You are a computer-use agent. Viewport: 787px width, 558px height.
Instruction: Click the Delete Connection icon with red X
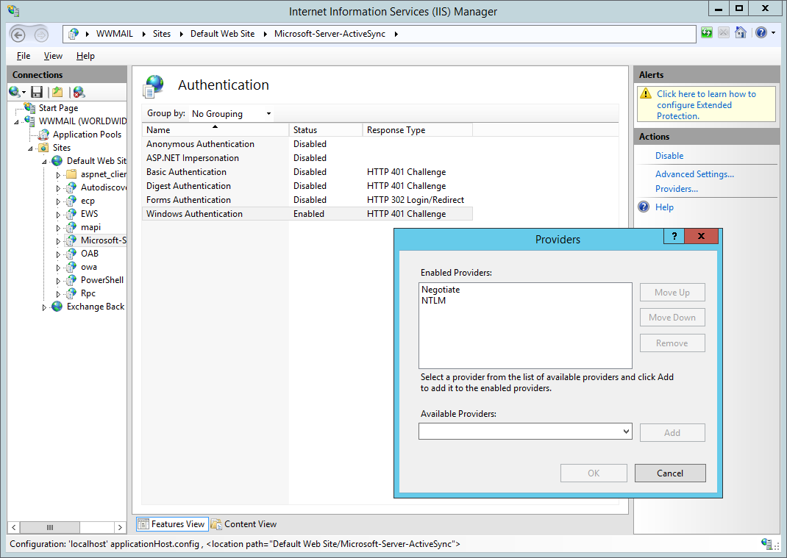pyautogui.click(x=79, y=92)
